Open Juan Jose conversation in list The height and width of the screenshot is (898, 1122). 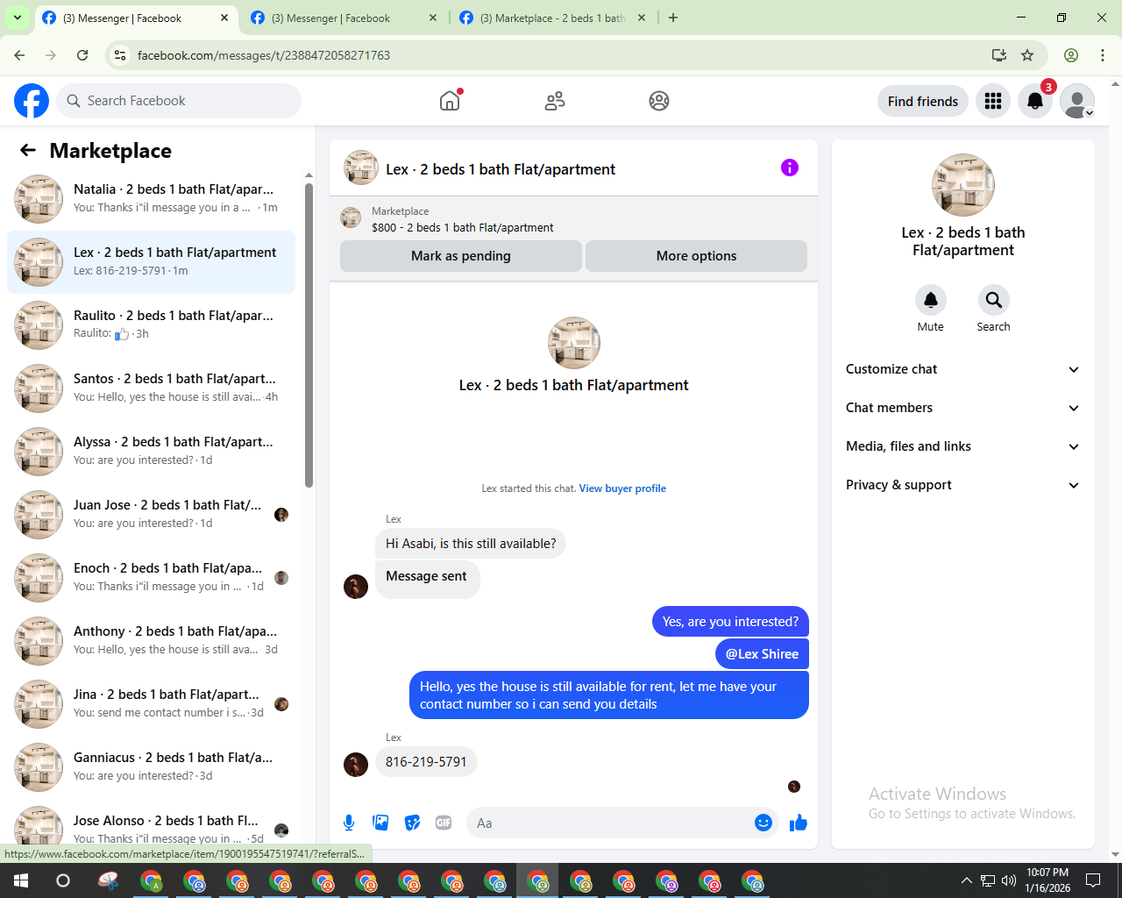tap(151, 515)
